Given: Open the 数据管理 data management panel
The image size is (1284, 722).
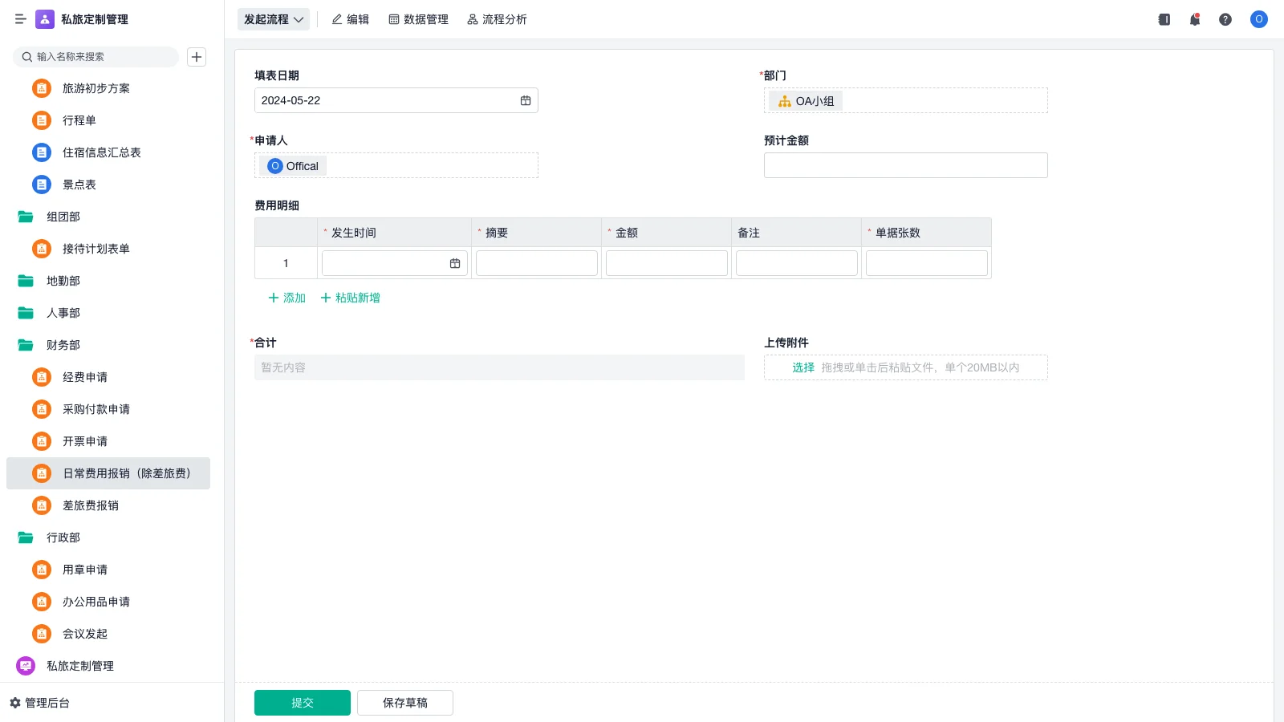Looking at the screenshot, I should pos(418,19).
